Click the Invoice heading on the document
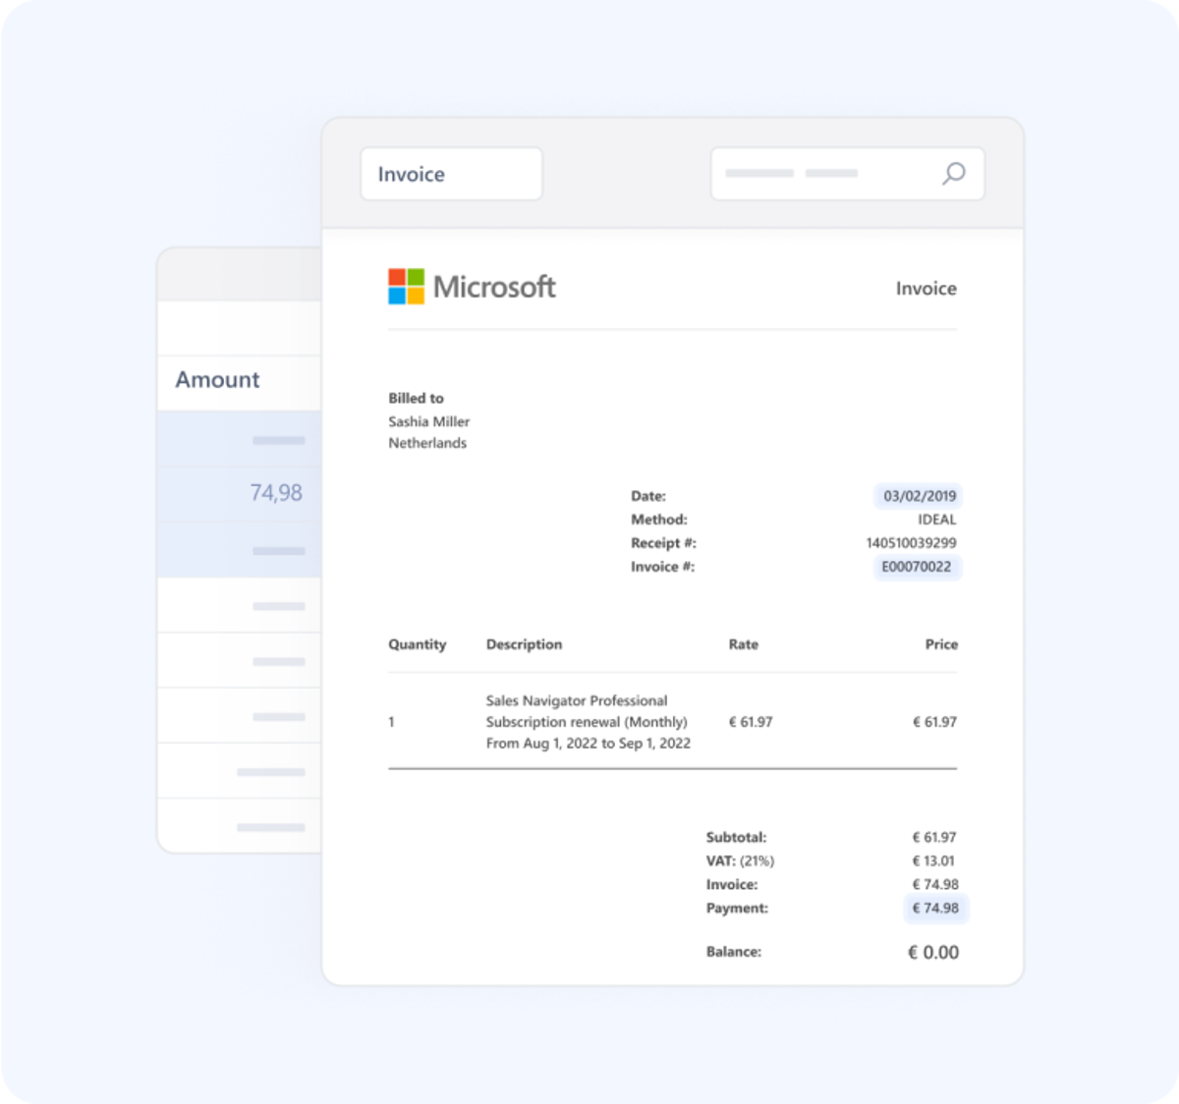The height and width of the screenshot is (1104, 1179). pos(926,289)
